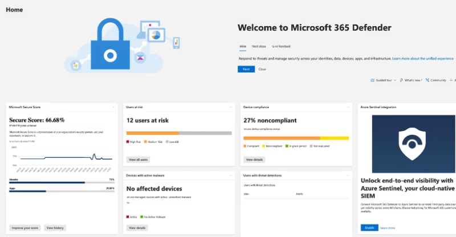Click the No affected devices heading

click(154, 189)
